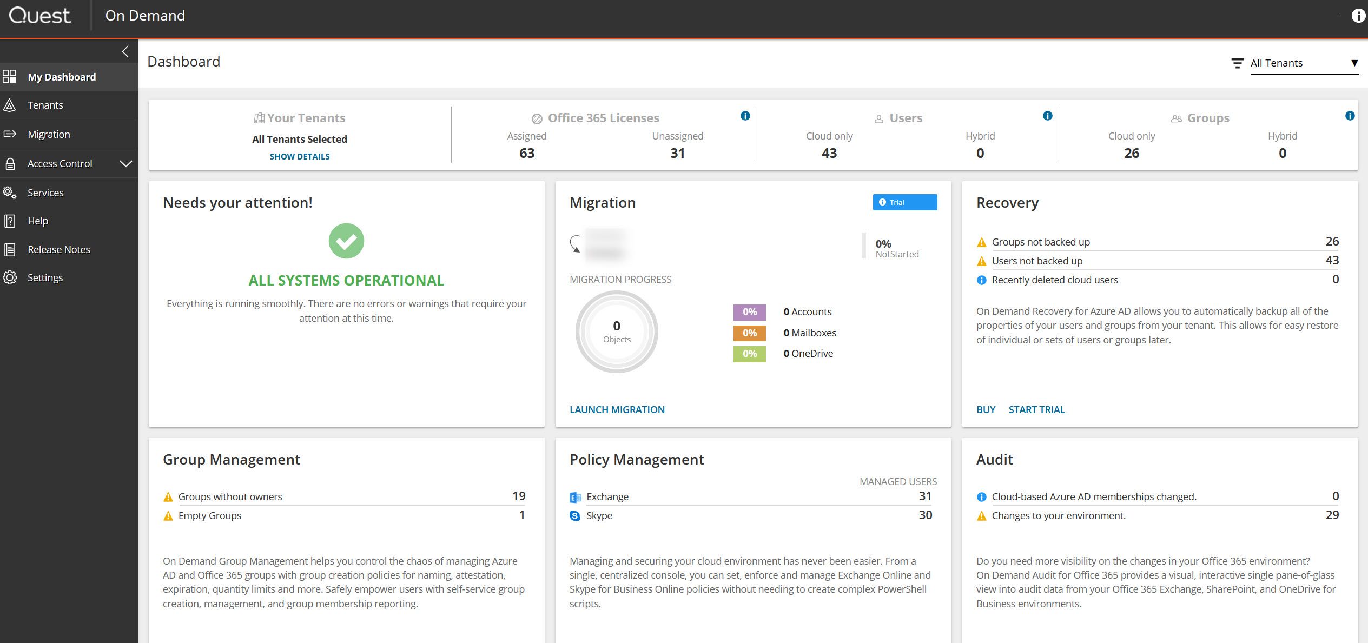
Task: Open Settings in the sidebar
Action: tap(69, 277)
